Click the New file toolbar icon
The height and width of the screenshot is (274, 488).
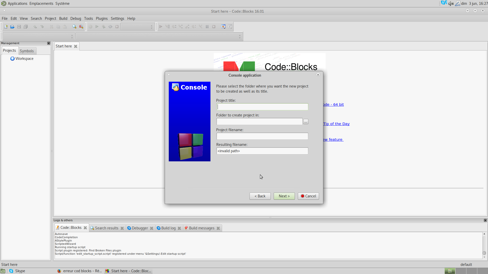[x=6, y=27]
